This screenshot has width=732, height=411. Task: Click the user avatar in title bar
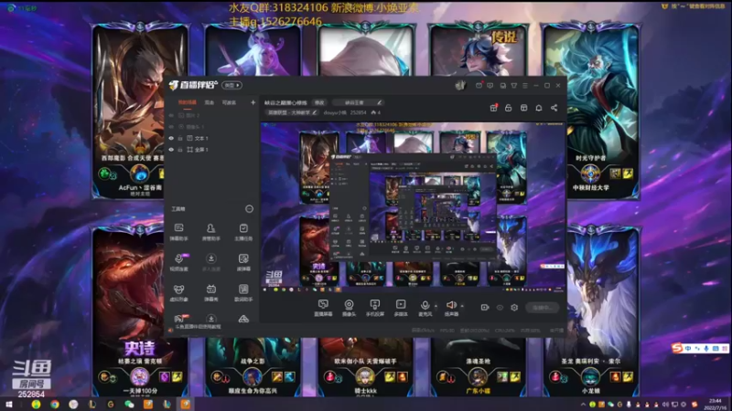[x=460, y=85]
